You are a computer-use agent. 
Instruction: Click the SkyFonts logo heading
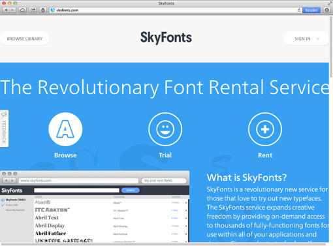click(x=166, y=37)
